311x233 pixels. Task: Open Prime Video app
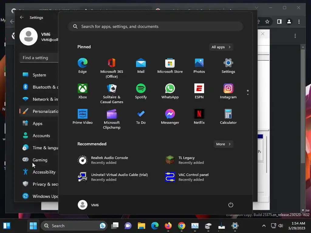(83, 116)
